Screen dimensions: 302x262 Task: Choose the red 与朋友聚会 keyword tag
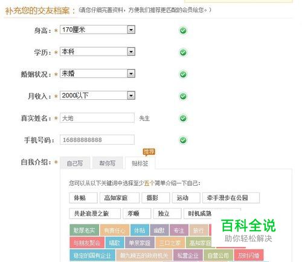tap(87, 243)
